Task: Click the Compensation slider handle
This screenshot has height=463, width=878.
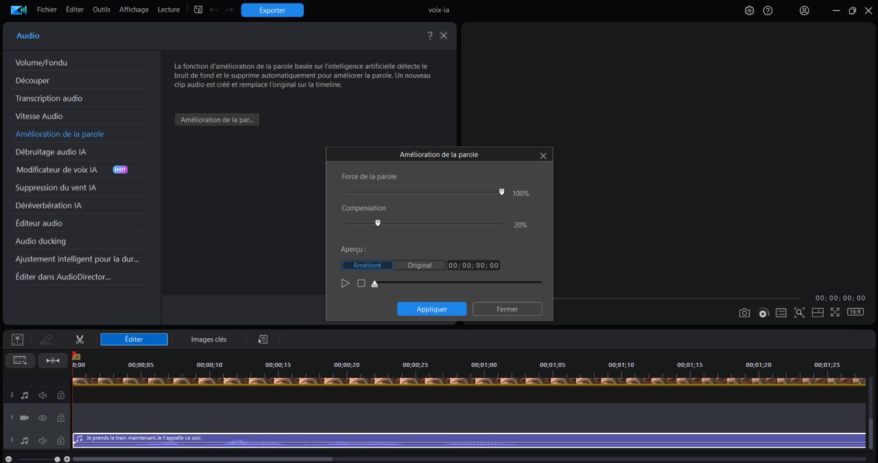Action: tap(378, 223)
